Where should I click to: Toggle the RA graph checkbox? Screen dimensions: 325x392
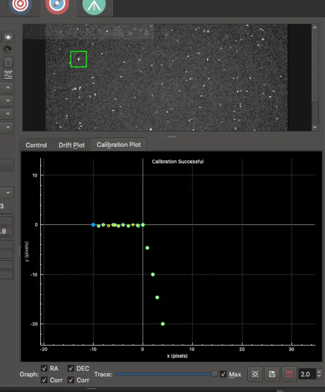click(x=44, y=368)
